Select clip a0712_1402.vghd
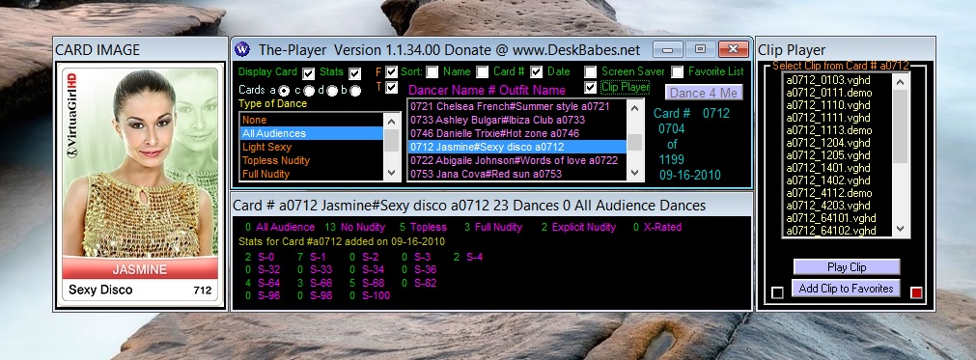 (x=838, y=180)
